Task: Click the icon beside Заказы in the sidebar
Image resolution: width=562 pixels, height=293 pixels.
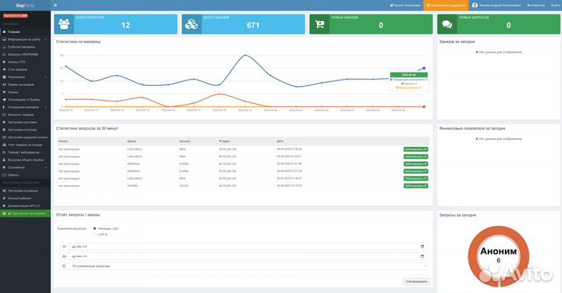Action: 5,92
